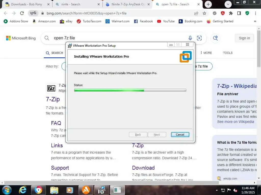Toggle the browser side panel icon

pos(239,13)
